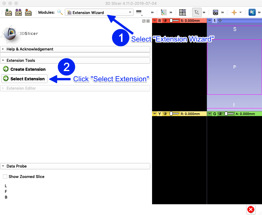
Task: Click the red error status icon
Action: coord(251,210)
